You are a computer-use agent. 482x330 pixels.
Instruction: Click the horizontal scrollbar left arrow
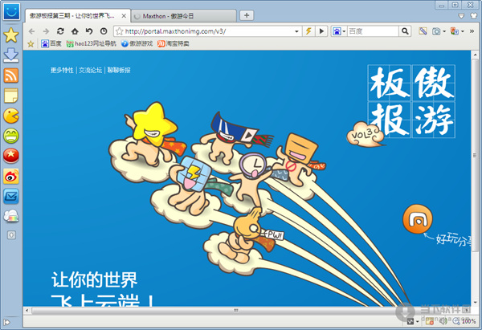point(27,311)
